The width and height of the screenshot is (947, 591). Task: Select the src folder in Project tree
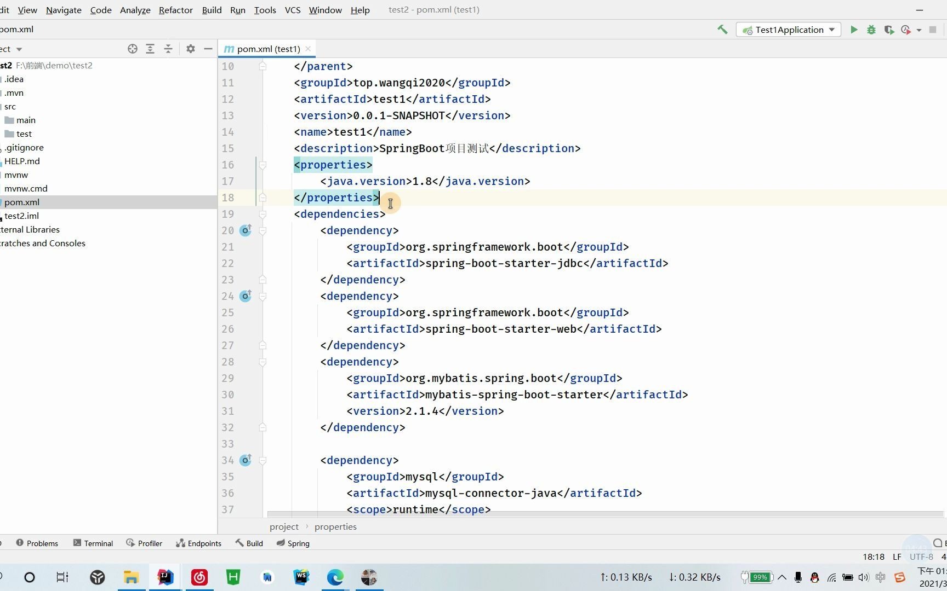tap(10, 106)
